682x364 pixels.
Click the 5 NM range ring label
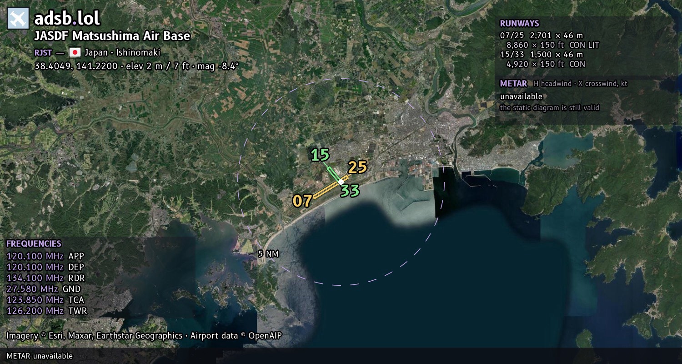268,254
